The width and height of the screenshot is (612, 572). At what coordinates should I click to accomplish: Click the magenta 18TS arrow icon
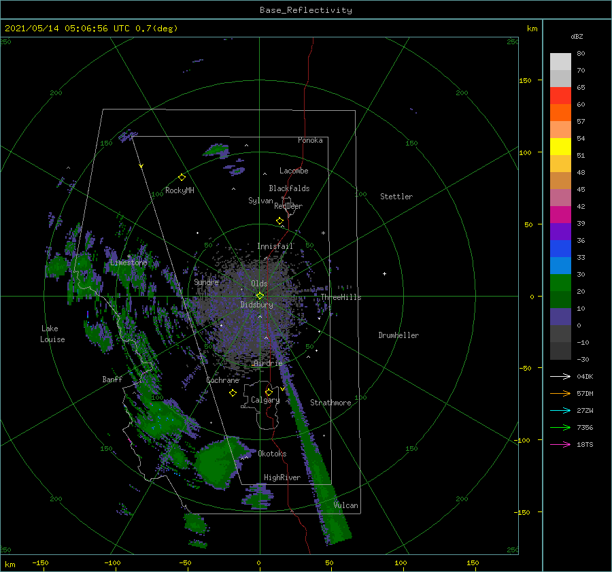560,444
